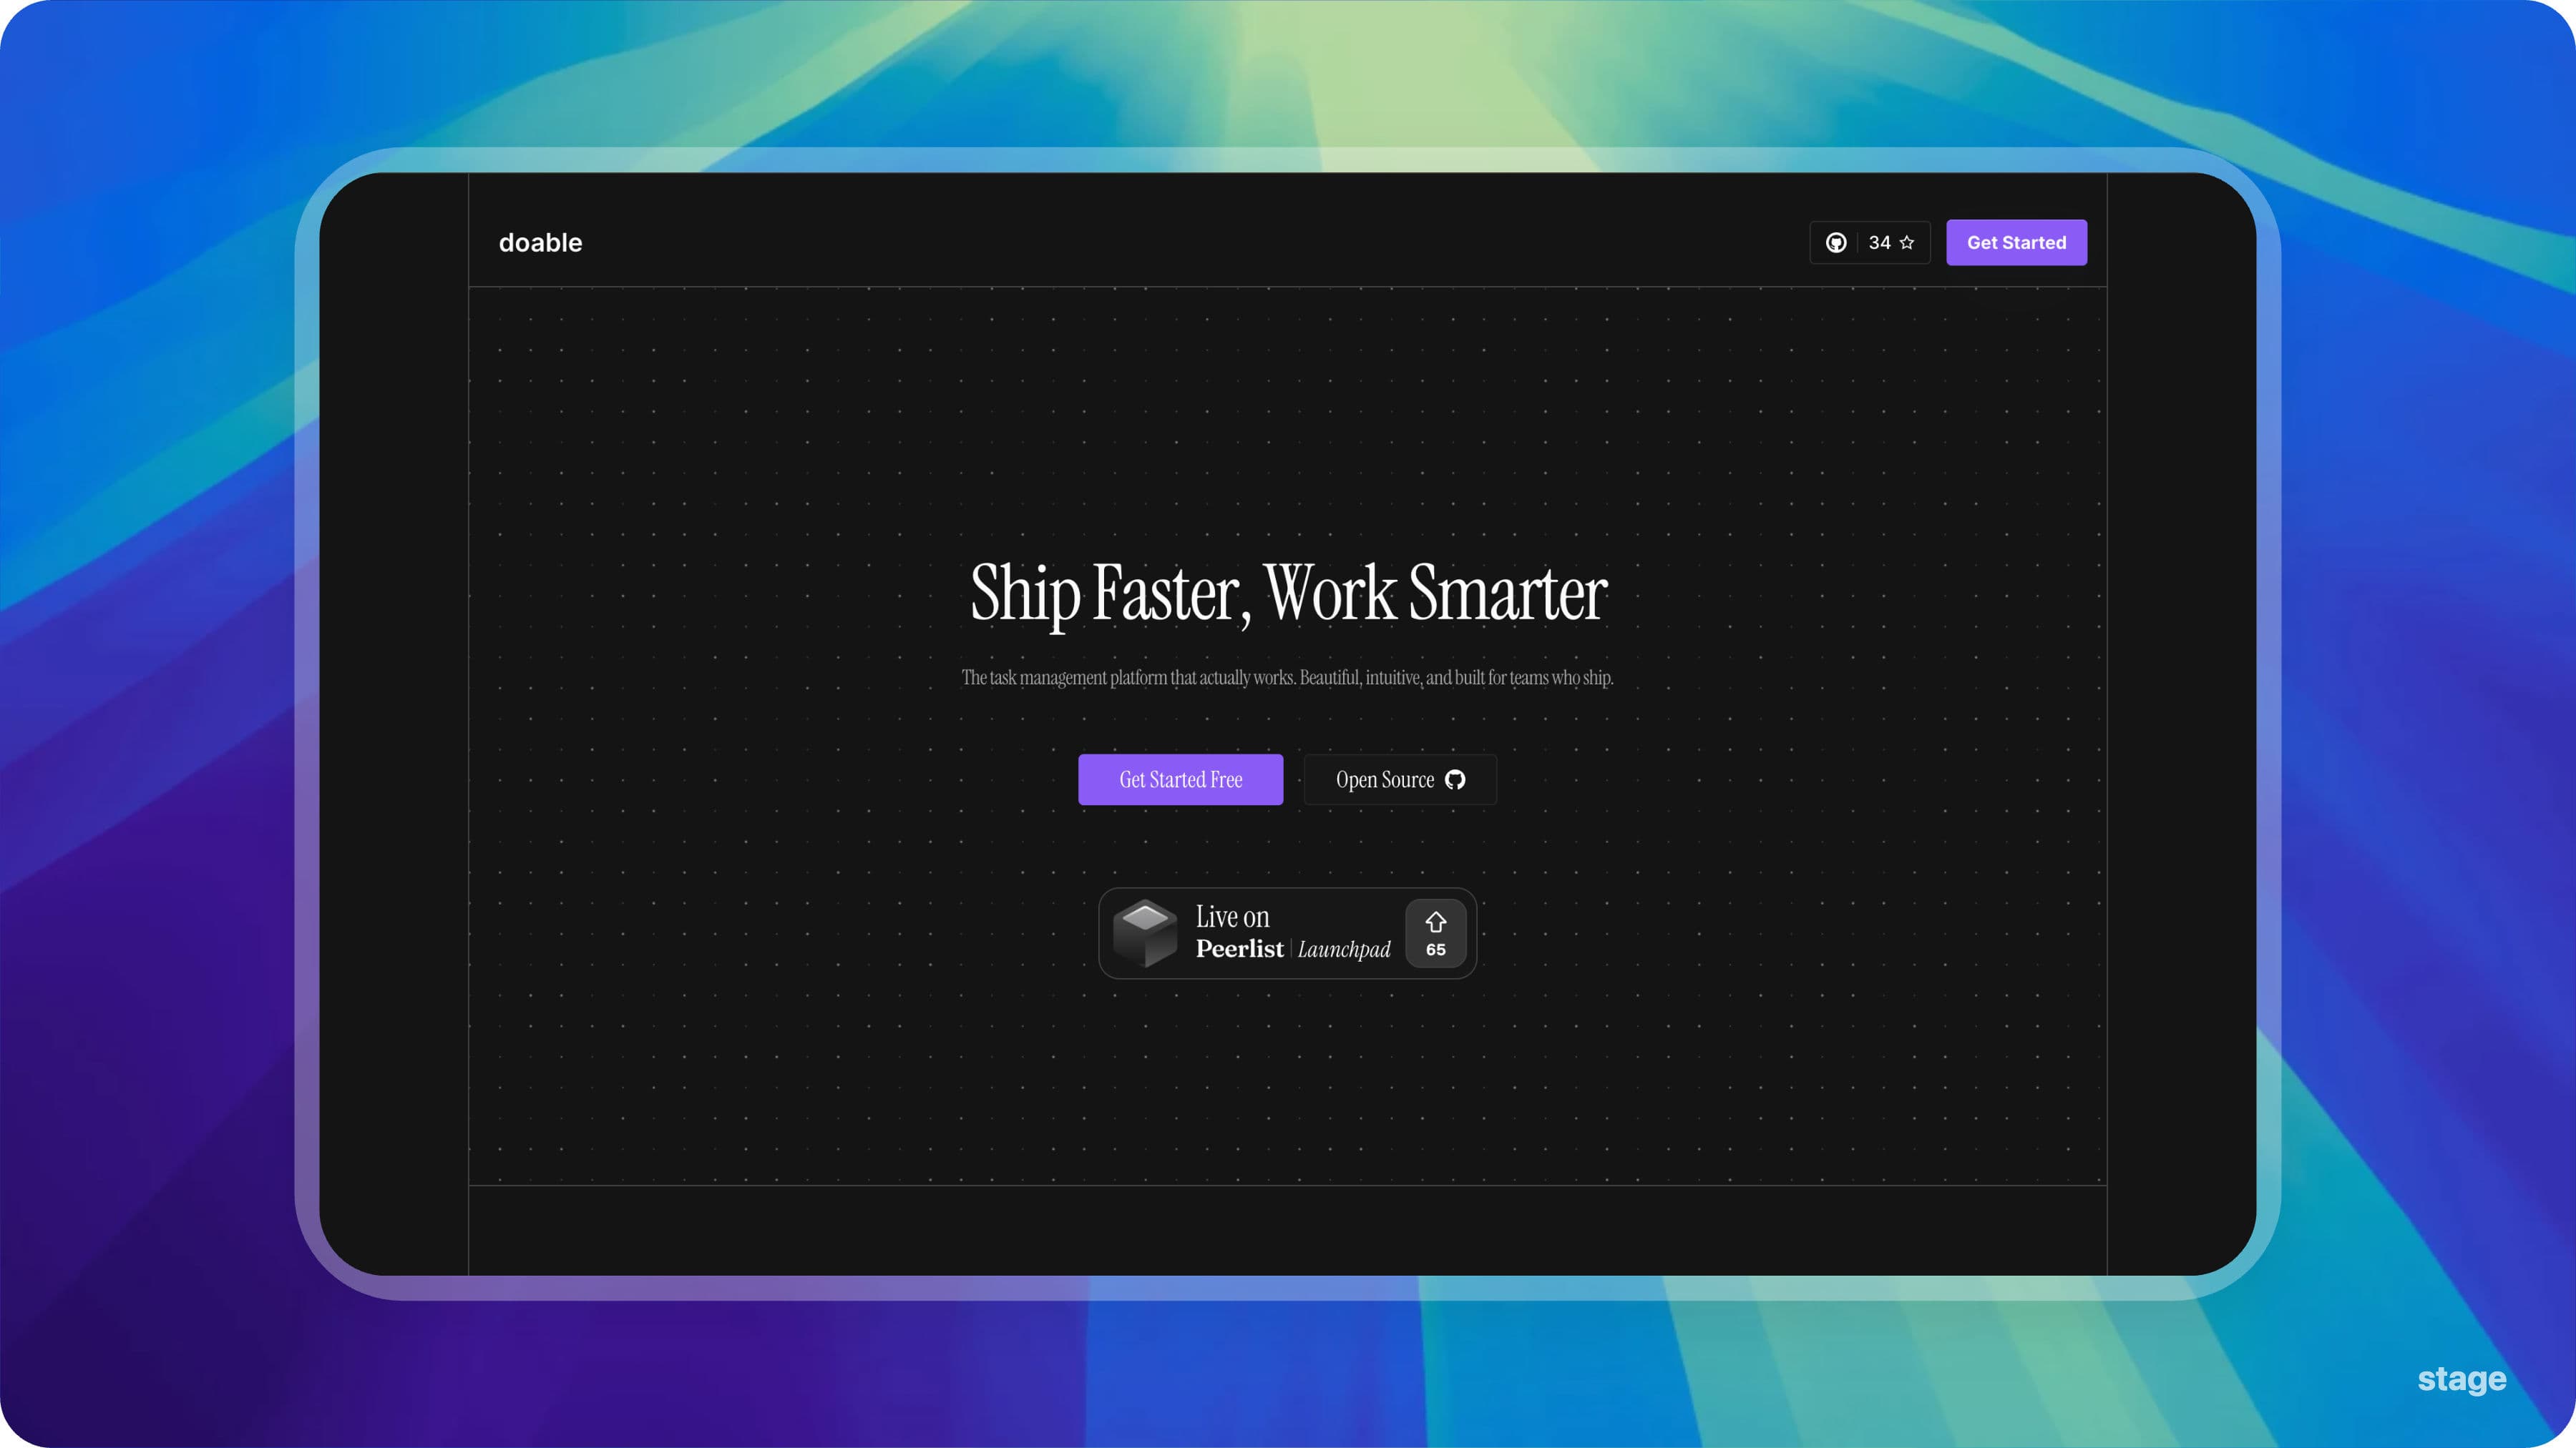2576x1448 pixels.
Task: Open the doable logo home link
Action: point(540,243)
